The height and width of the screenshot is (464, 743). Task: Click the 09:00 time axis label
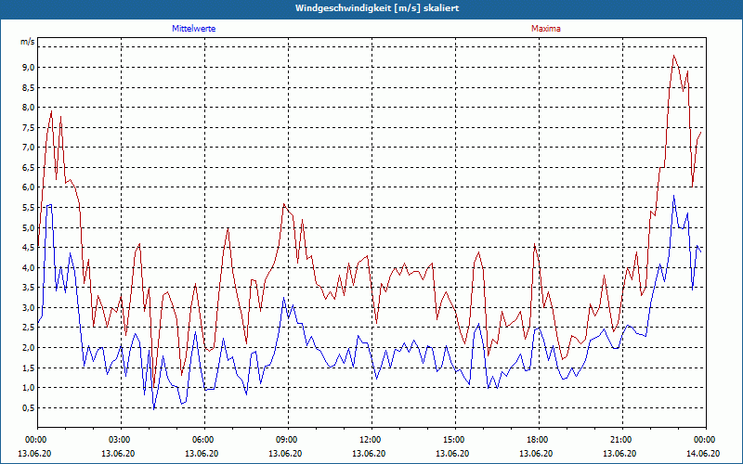click(288, 440)
